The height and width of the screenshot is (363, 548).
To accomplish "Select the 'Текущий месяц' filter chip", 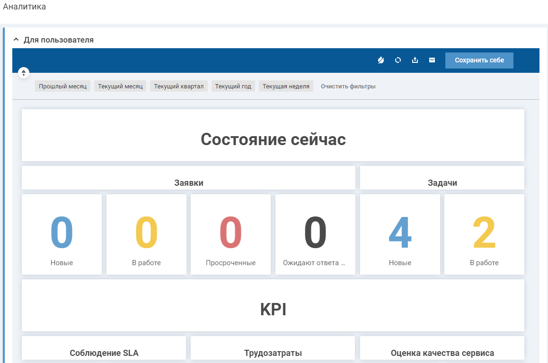I will click(x=120, y=86).
